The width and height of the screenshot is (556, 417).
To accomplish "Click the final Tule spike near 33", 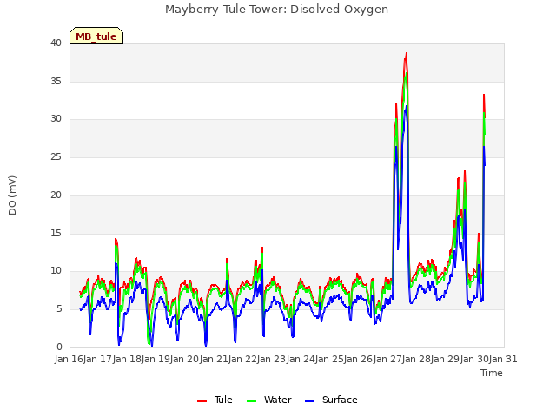I will tap(484, 95).
